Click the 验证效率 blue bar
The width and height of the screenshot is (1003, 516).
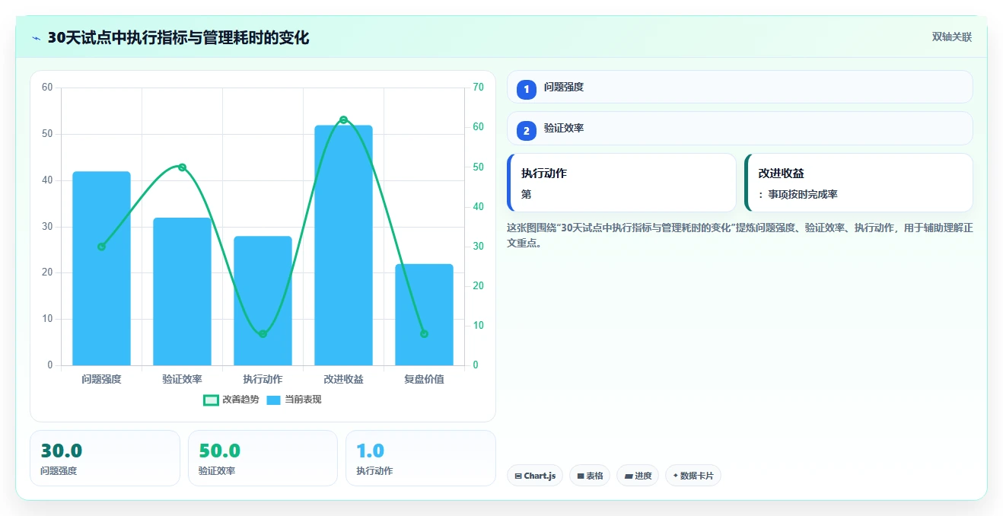tap(182, 291)
